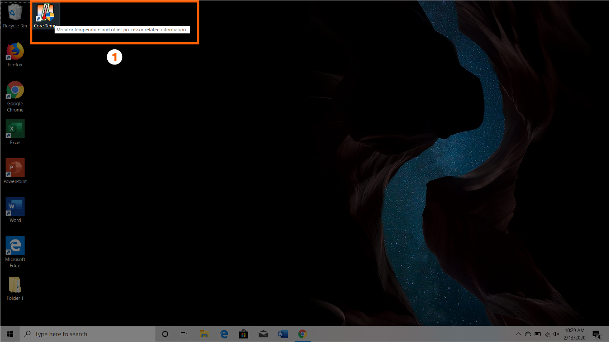Select the Excel desktop shortcut

click(15, 130)
